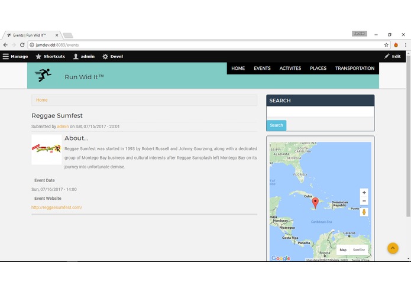Click the event date value Sun, 07/16/2017

[54, 189]
